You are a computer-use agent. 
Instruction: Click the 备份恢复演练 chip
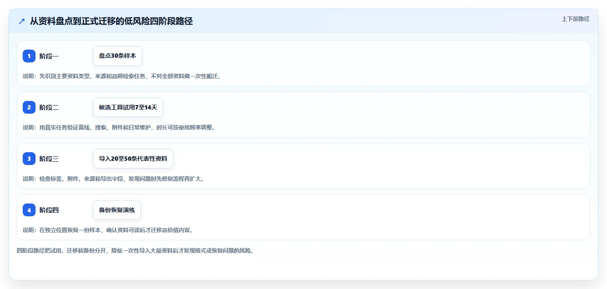[117, 210]
